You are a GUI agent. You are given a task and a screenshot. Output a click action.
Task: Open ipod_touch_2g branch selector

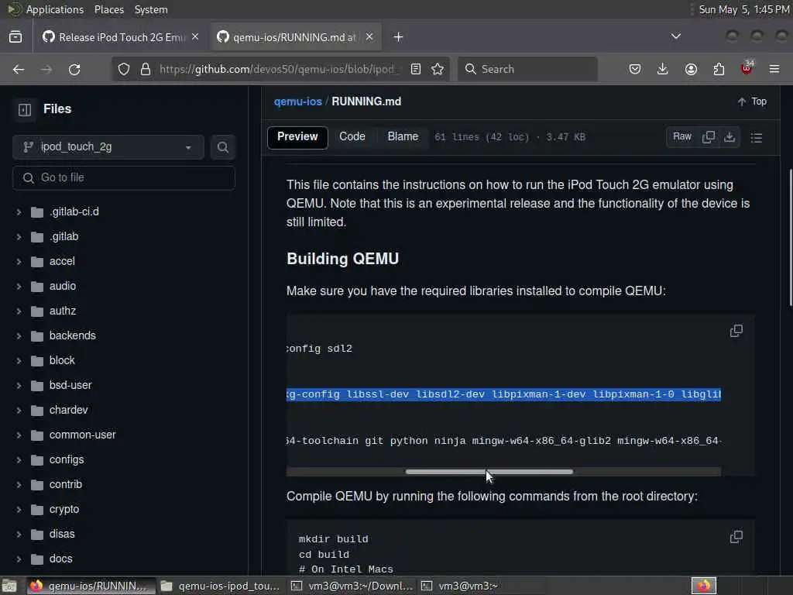[108, 147]
